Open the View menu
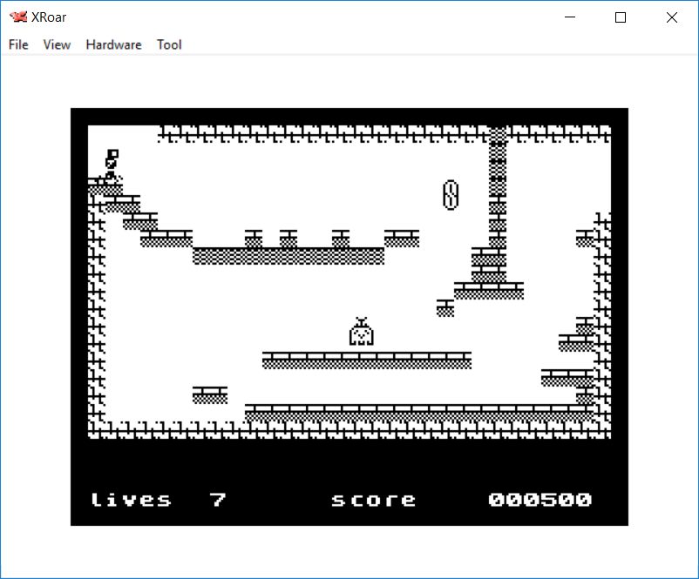This screenshot has height=579, width=699. [x=57, y=44]
